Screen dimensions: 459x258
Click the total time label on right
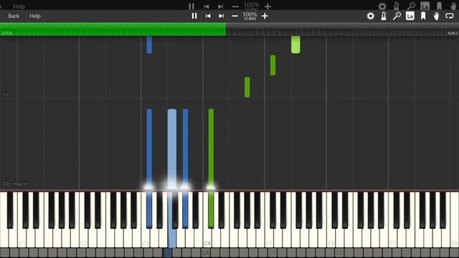click(x=453, y=33)
